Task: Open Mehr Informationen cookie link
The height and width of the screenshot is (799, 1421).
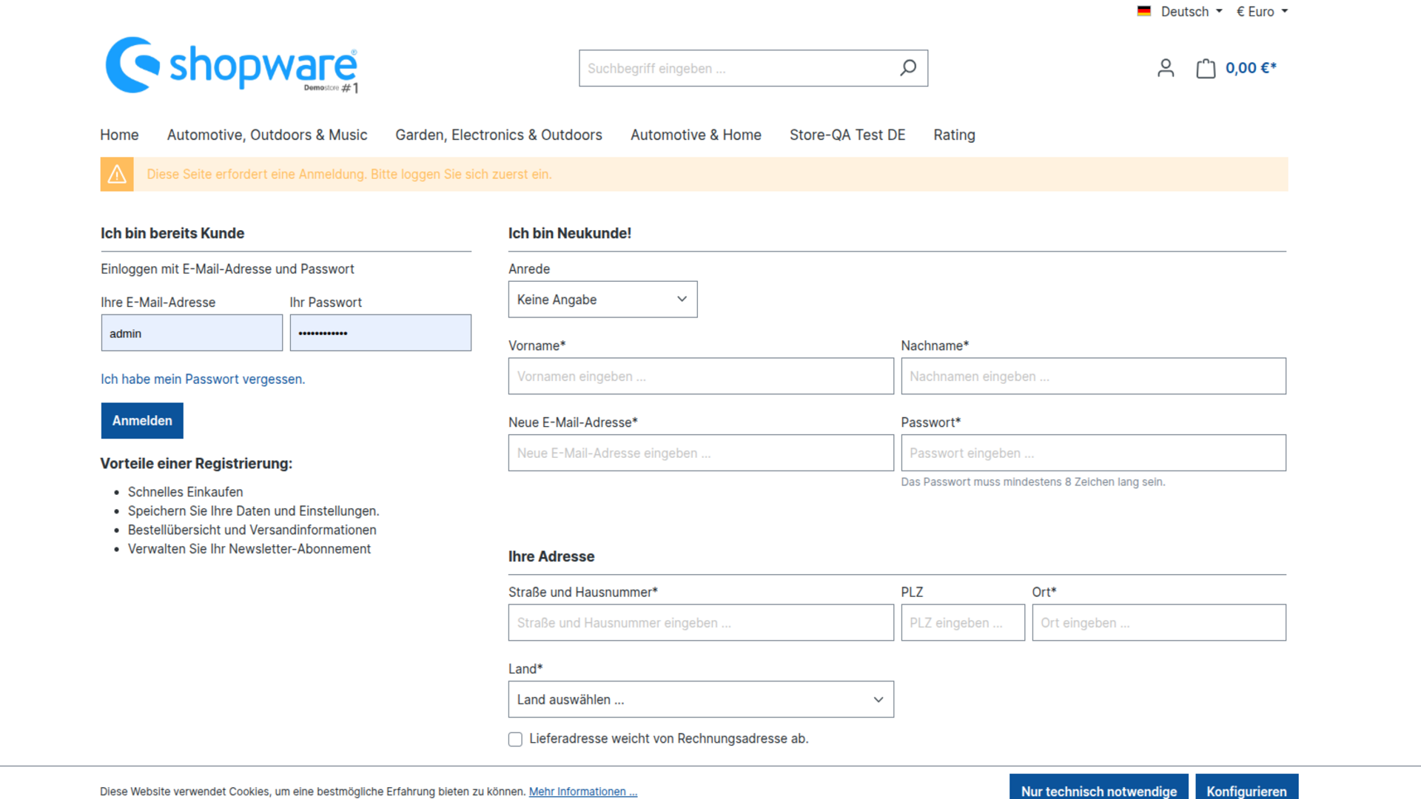Action: (583, 792)
